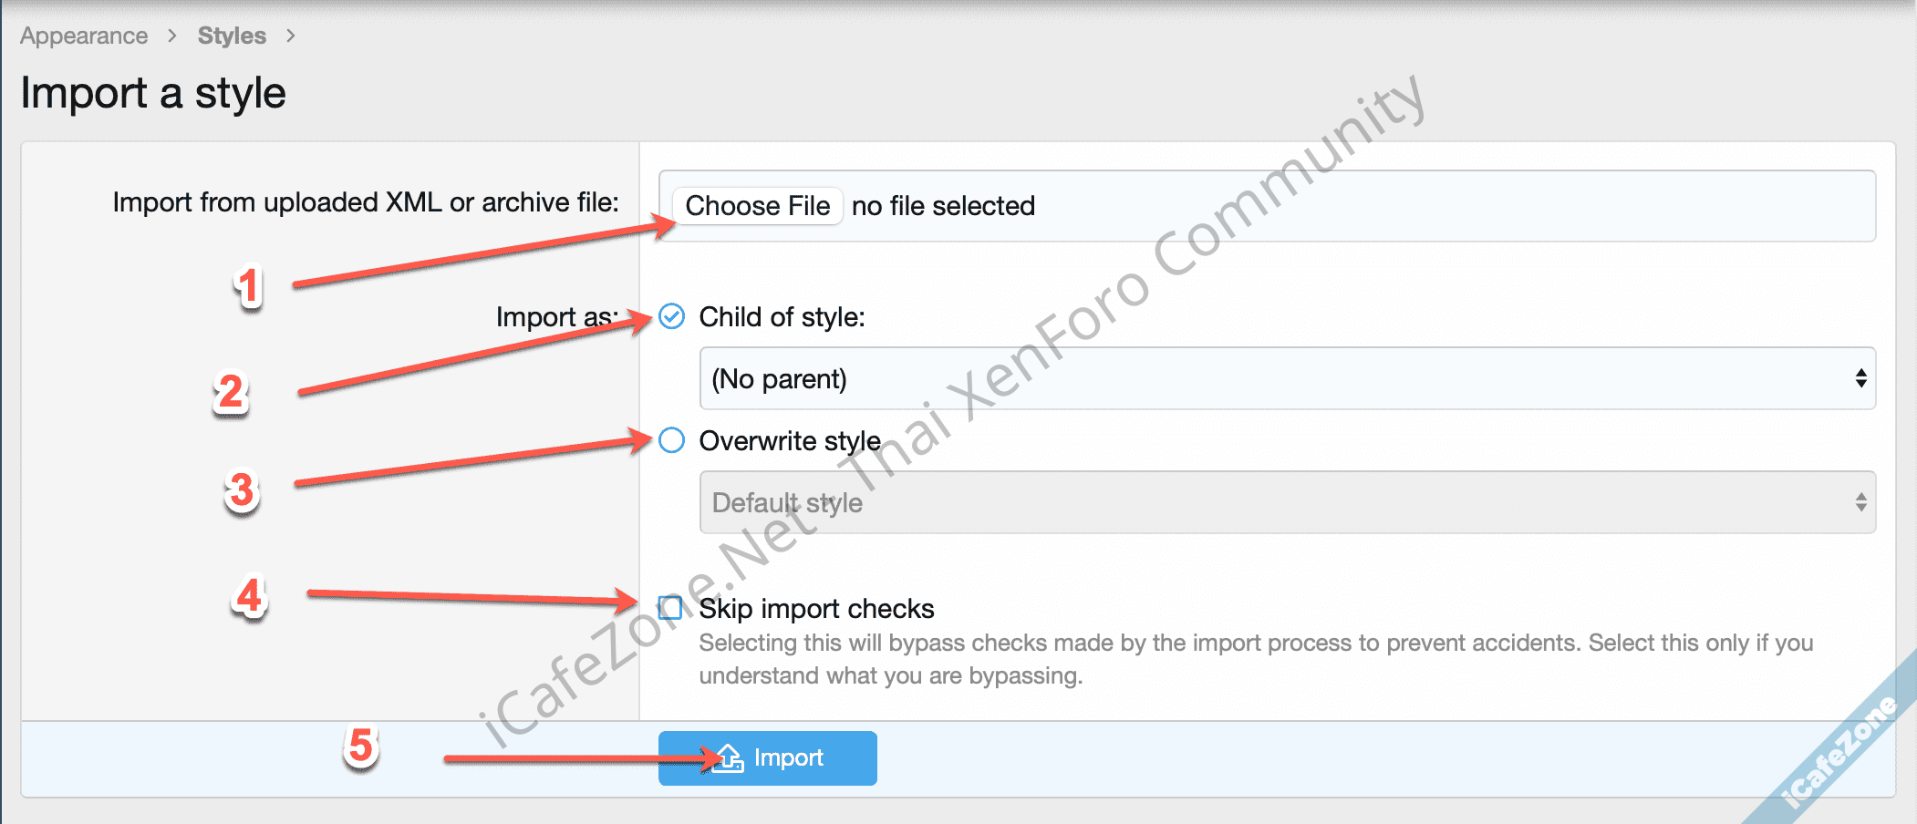Click the chevron after the Appearance breadcrumb
The width and height of the screenshot is (1917, 824).
(172, 36)
